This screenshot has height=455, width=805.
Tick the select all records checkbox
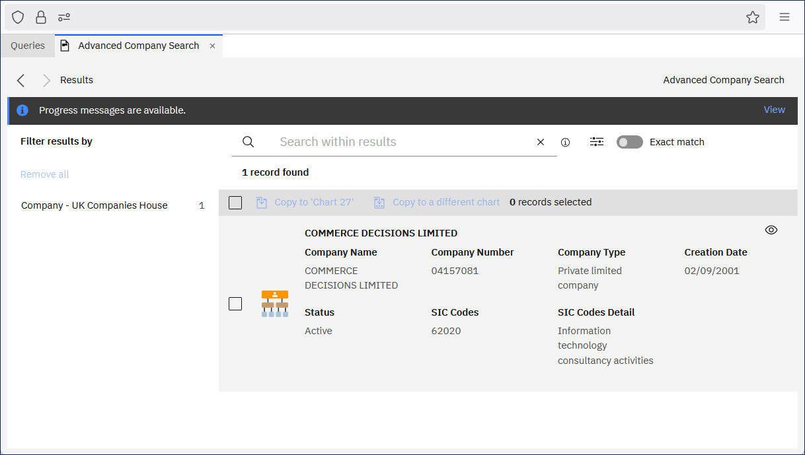pos(235,203)
